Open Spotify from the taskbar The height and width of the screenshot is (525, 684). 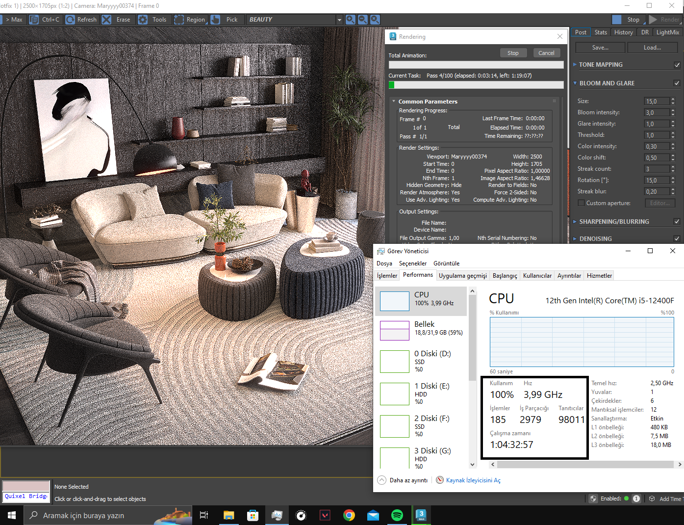tap(397, 515)
